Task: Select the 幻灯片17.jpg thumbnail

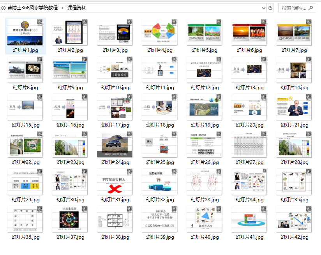Action: [115, 107]
